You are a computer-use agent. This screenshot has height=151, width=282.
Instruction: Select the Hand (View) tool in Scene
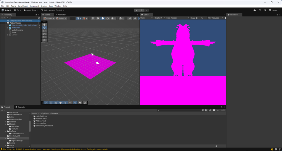44,25
